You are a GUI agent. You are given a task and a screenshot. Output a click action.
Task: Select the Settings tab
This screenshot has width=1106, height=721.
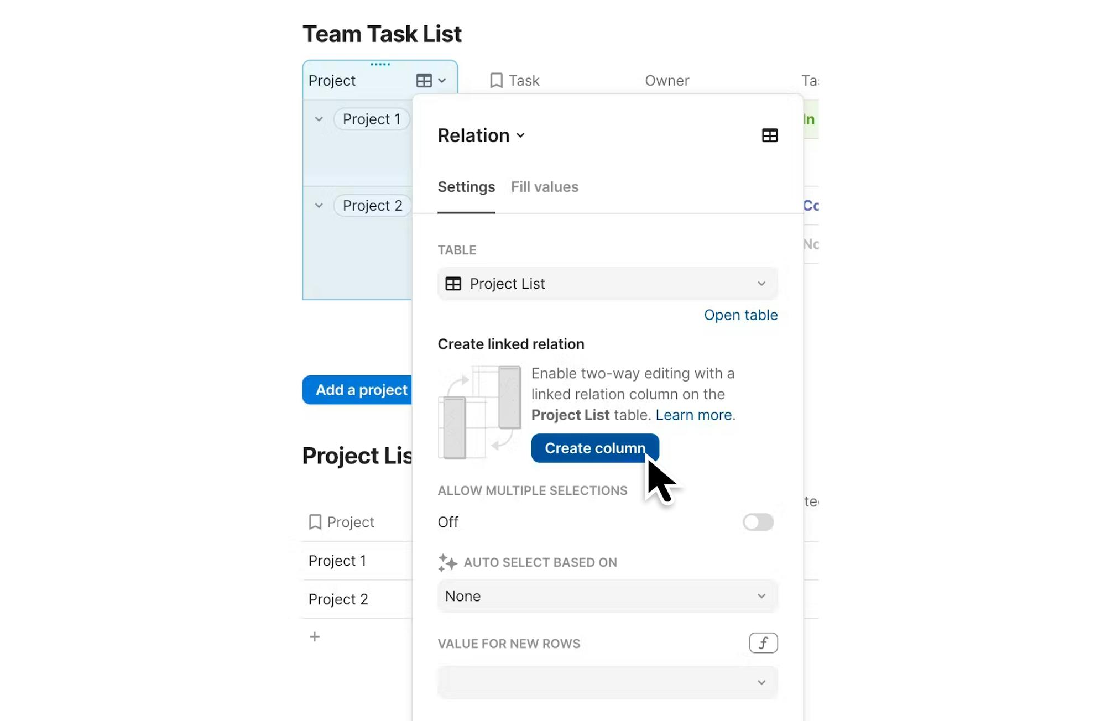tap(466, 187)
